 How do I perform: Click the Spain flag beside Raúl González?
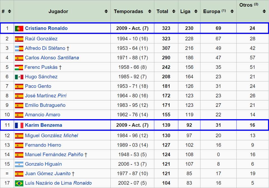[x=19, y=39]
